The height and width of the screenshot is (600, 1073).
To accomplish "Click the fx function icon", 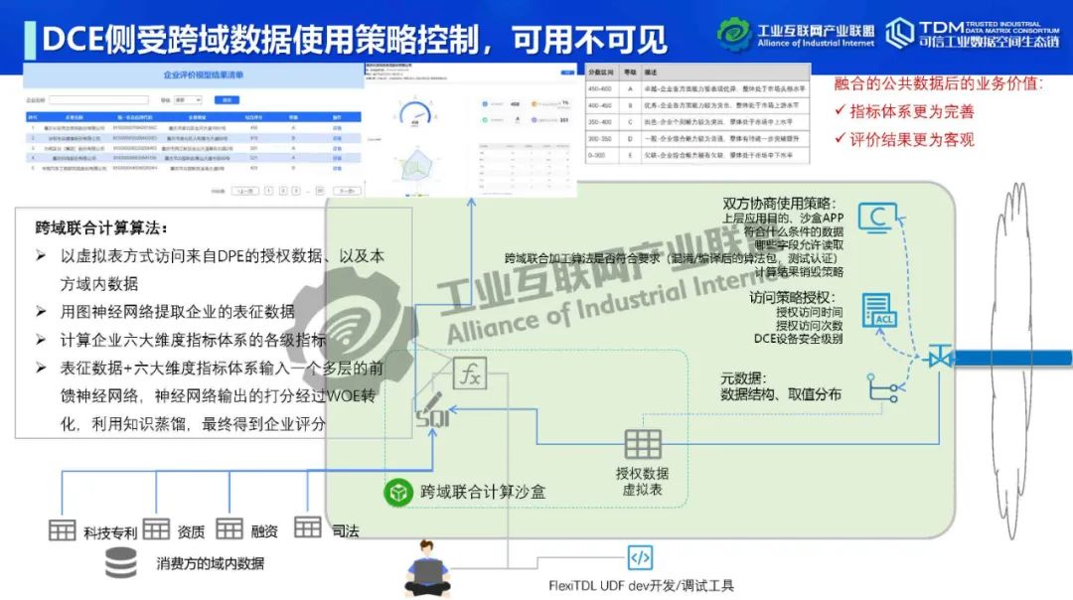I will point(470,375).
